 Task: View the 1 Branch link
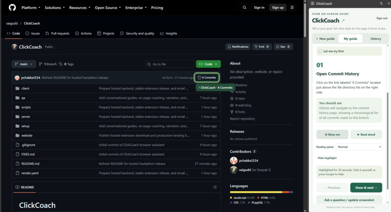(x=48, y=64)
